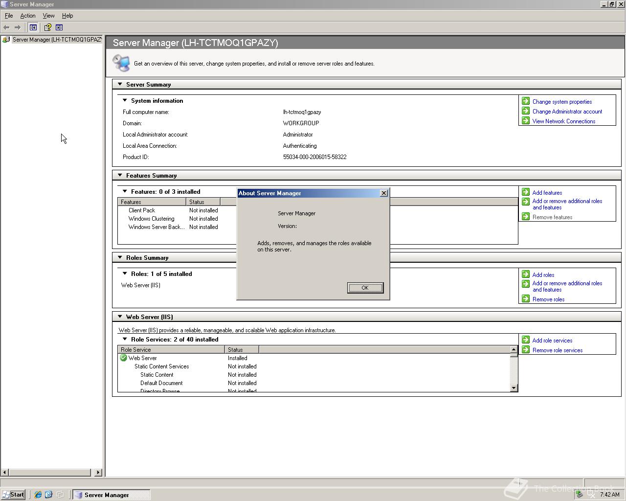
Task: Click the Status column header in Features table
Action: coord(203,202)
